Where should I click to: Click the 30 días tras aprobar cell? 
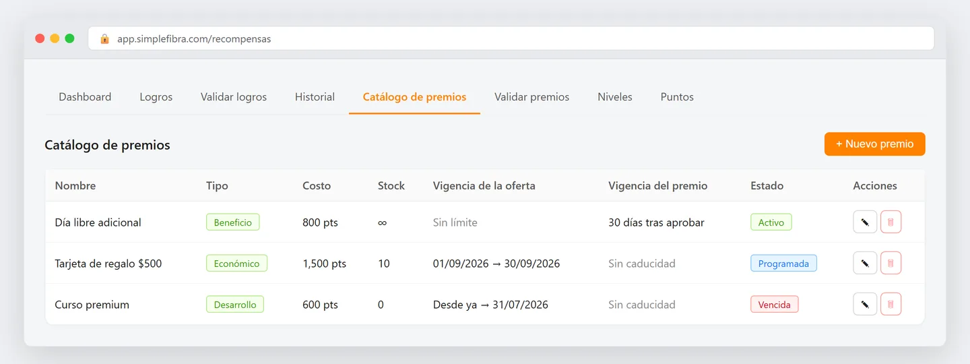coord(656,222)
